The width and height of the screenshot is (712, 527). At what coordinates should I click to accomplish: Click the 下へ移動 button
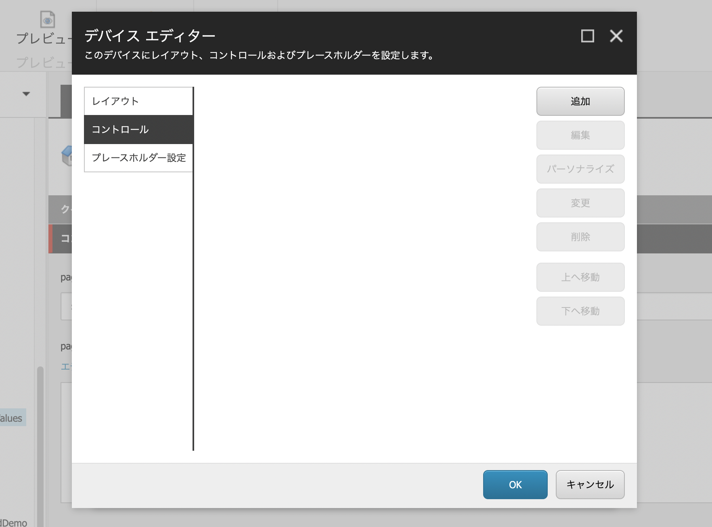(580, 311)
